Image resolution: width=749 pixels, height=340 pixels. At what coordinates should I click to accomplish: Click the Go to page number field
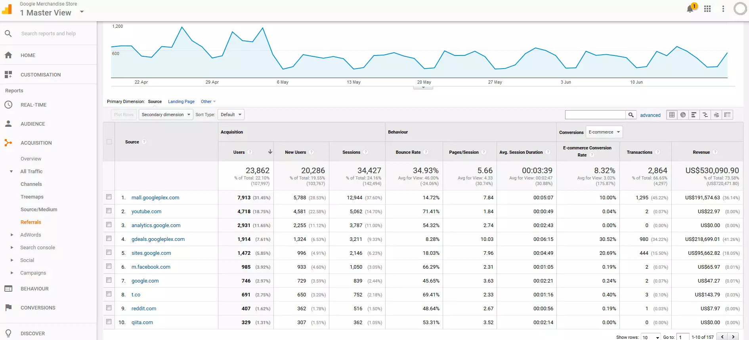click(683, 337)
